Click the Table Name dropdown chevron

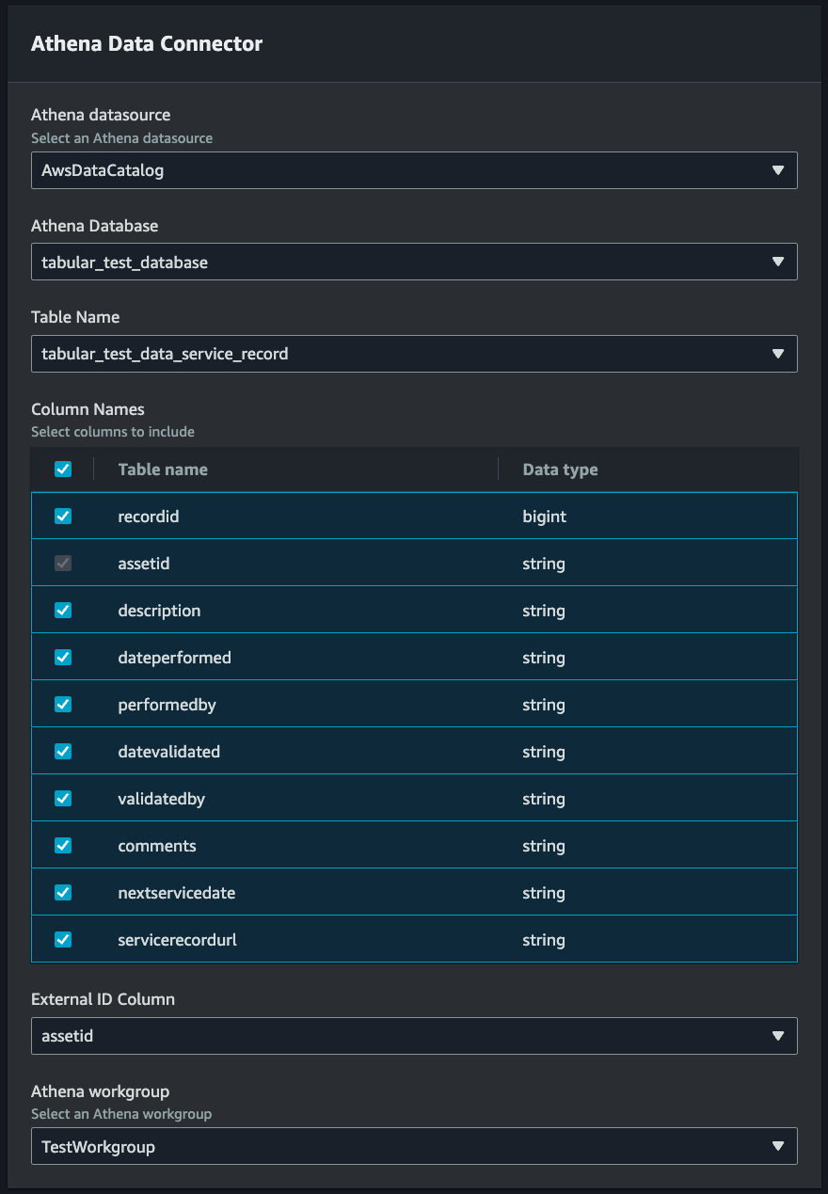coord(778,354)
